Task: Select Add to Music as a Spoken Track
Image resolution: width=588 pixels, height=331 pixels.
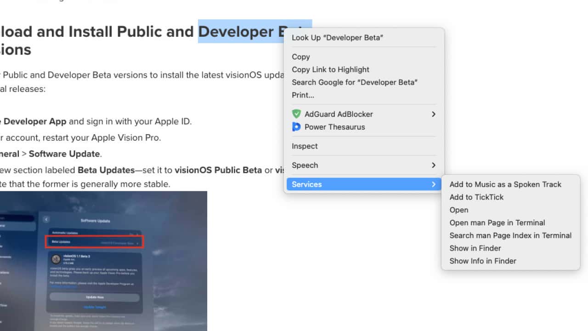Action: [x=505, y=184]
